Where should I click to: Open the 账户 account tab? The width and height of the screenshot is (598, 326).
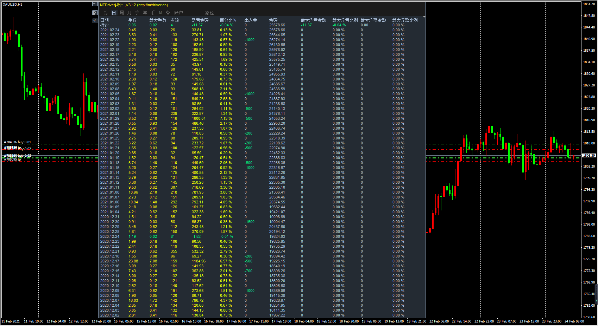pos(178,13)
